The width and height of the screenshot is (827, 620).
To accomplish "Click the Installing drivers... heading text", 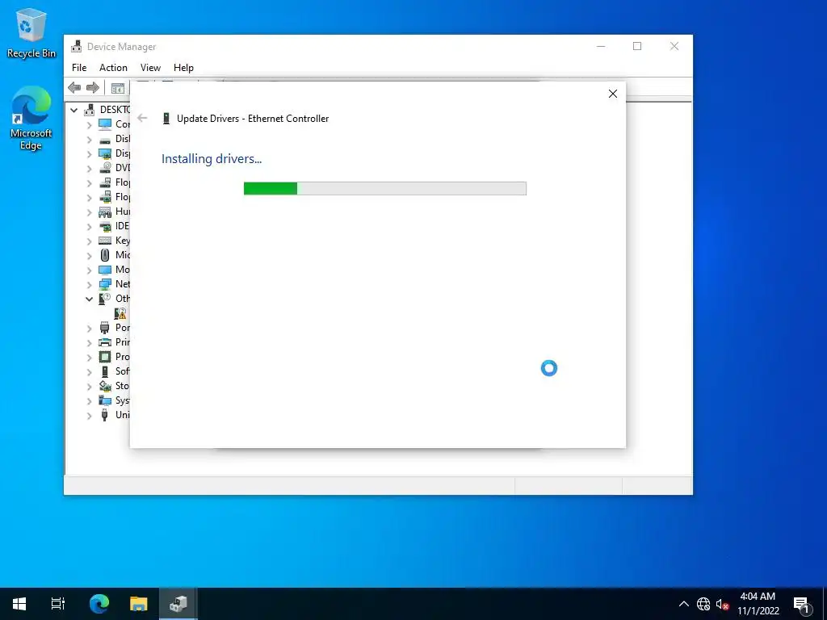I will click(x=212, y=159).
